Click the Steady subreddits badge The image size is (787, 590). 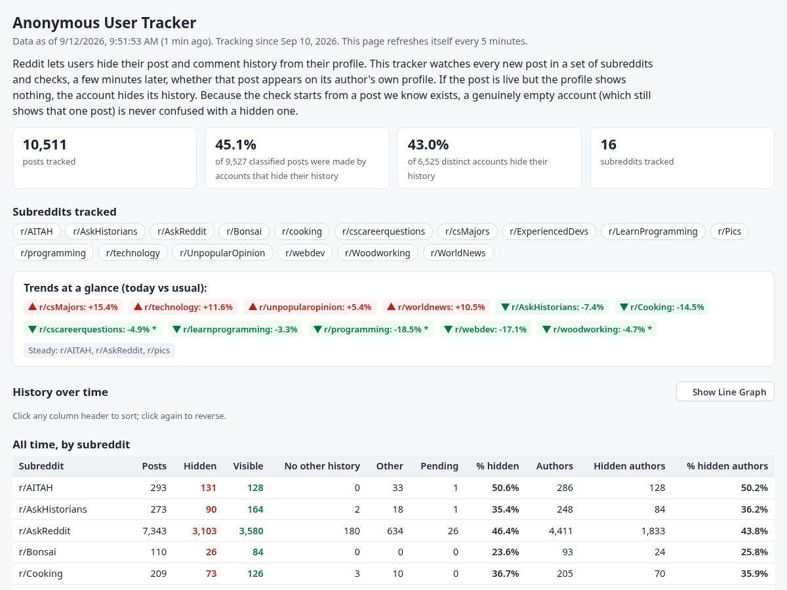tap(99, 351)
